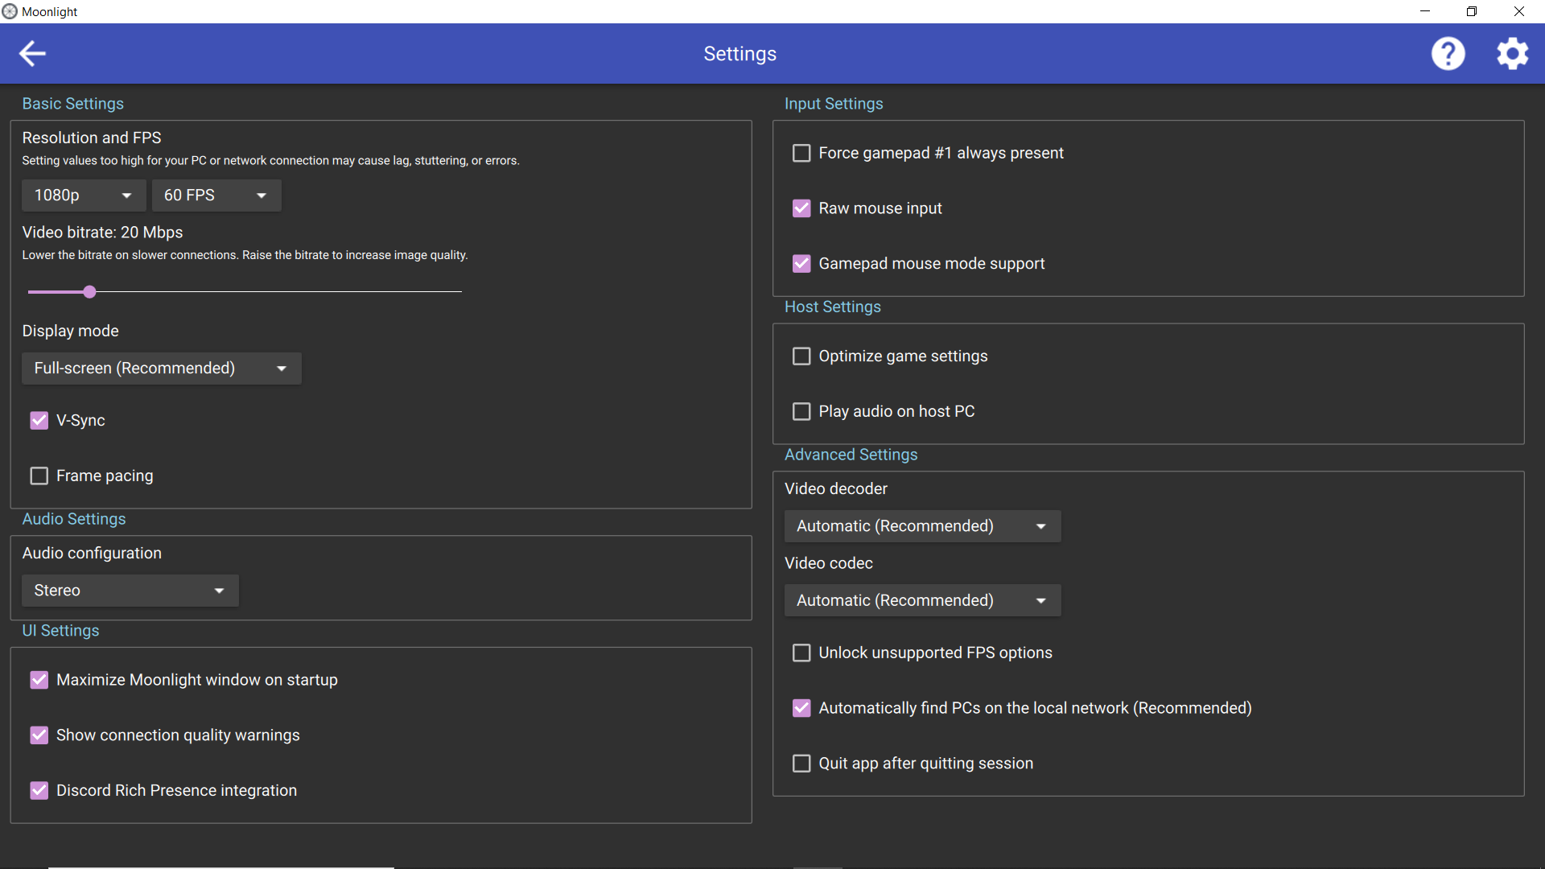Expand the Video codec dropdown
The height and width of the screenshot is (869, 1545).
pos(922,600)
